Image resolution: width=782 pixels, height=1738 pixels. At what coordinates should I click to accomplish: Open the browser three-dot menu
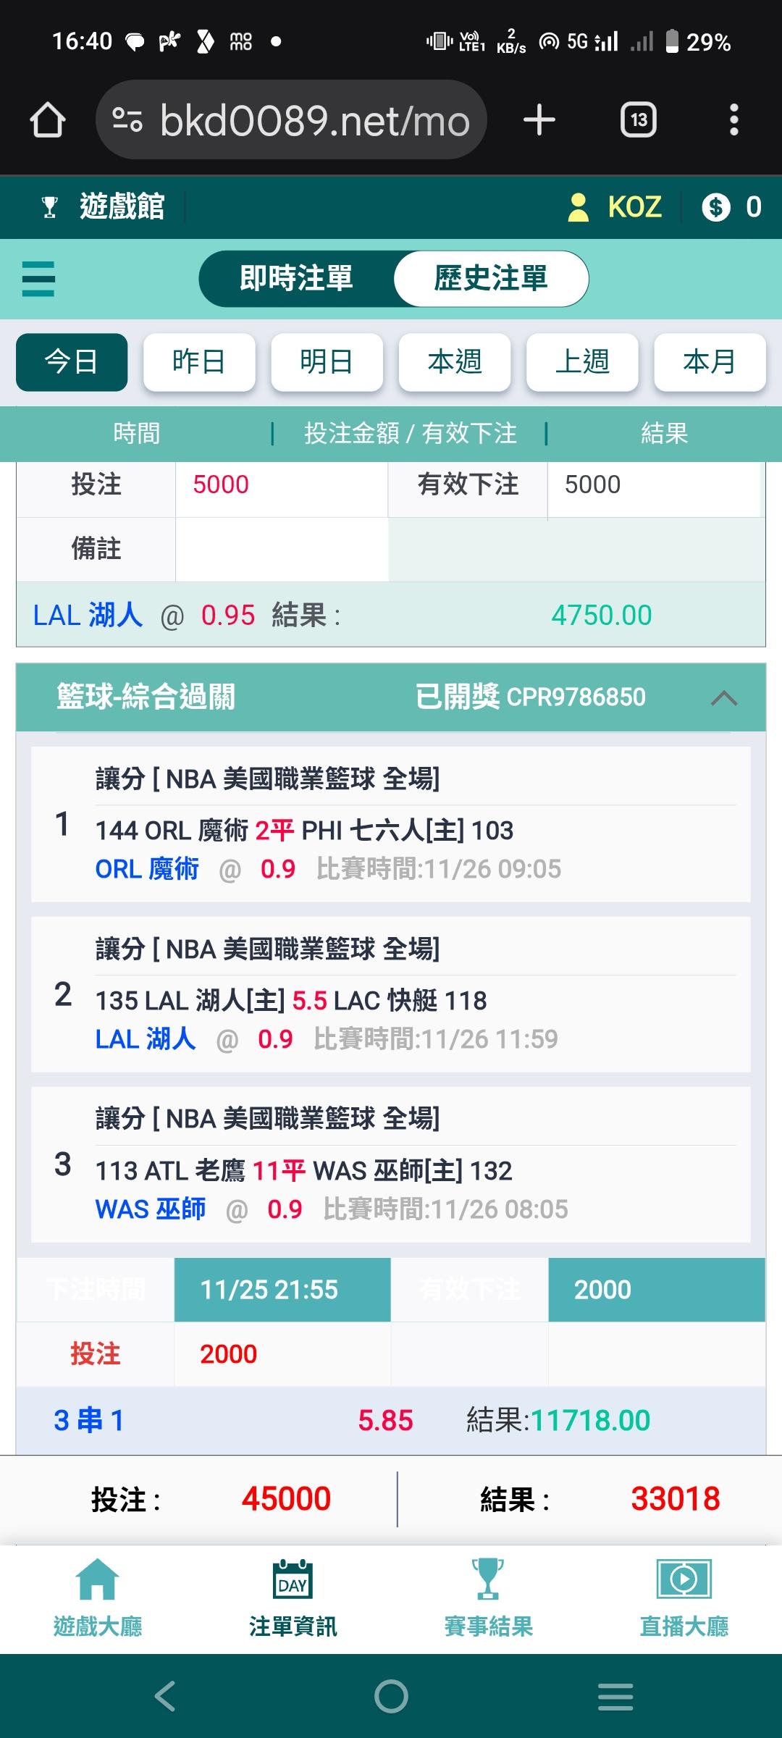coord(733,120)
